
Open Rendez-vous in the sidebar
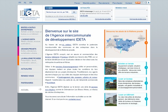click(x=27, y=76)
